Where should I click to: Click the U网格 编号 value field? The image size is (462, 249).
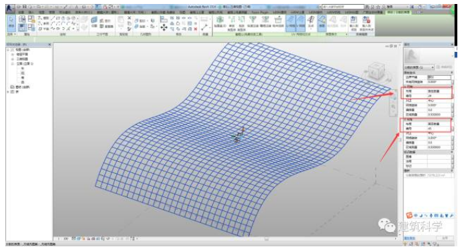coord(439,96)
